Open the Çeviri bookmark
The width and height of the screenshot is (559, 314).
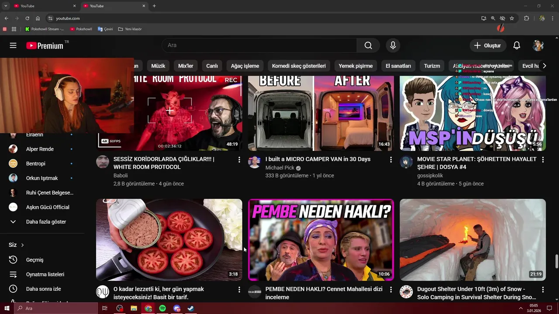pos(105,29)
